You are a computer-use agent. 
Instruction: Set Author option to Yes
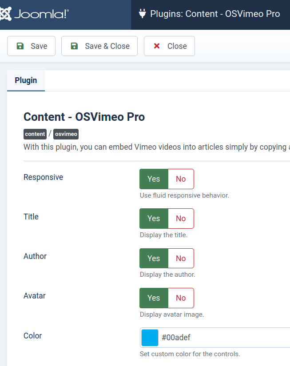(x=154, y=258)
